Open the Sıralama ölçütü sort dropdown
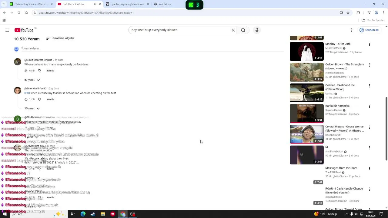The height and width of the screenshot is (218, 388). tap(60, 38)
